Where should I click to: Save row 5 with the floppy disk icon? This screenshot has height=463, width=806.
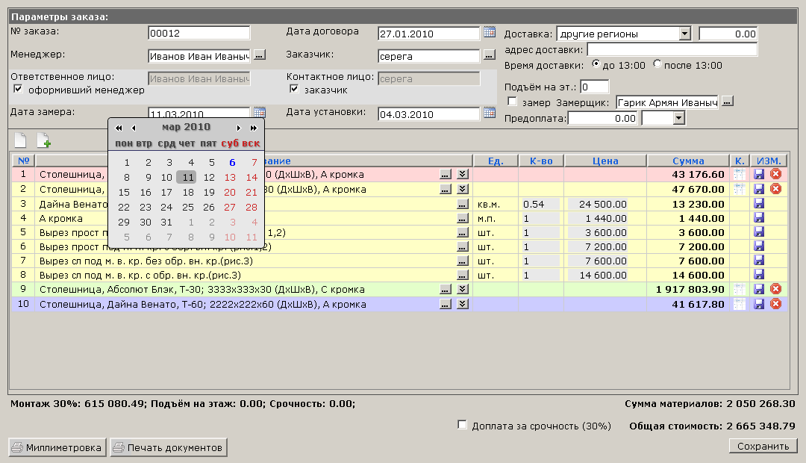coord(759,232)
